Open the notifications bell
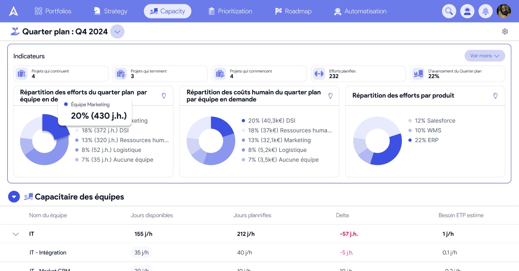The height and width of the screenshot is (271, 519). pos(485,11)
